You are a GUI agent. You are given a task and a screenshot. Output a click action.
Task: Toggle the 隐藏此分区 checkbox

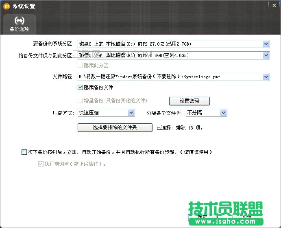pyautogui.click(x=80, y=65)
